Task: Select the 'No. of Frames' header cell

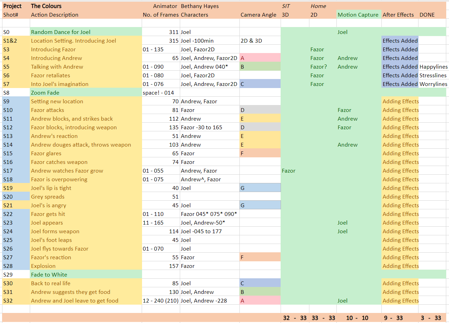Action: [161, 15]
